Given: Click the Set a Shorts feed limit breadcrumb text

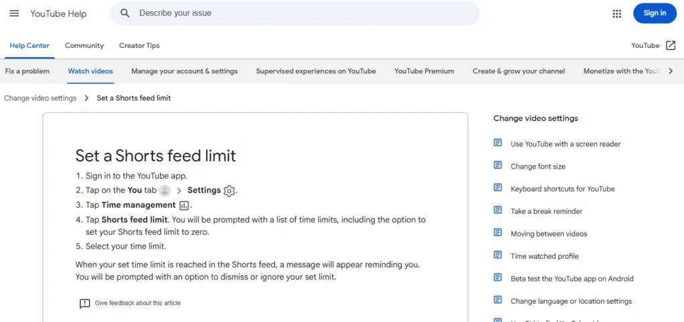Looking at the screenshot, I should [134, 98].
